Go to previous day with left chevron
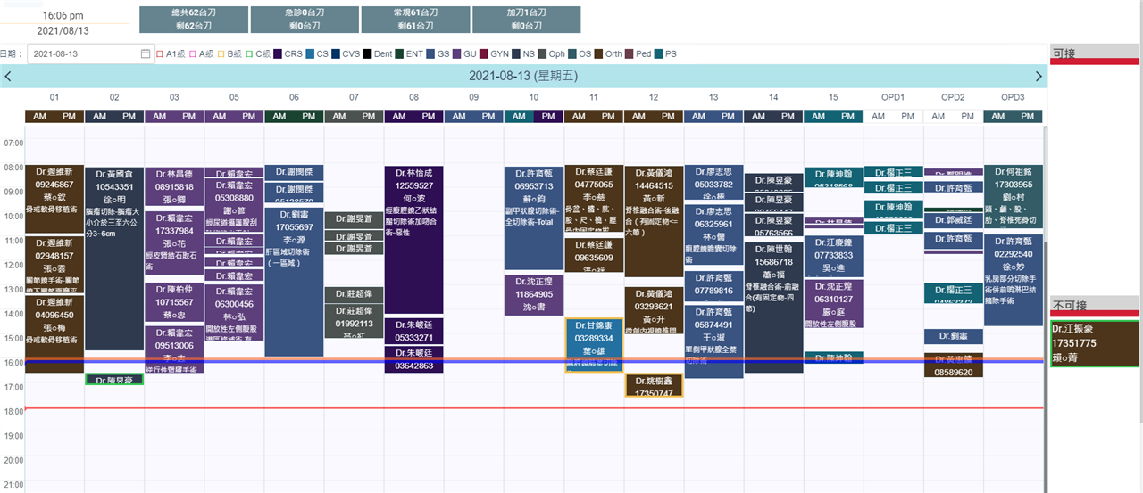The width and height of the screenshot is (1143, 493). click(x=8, y=77)
